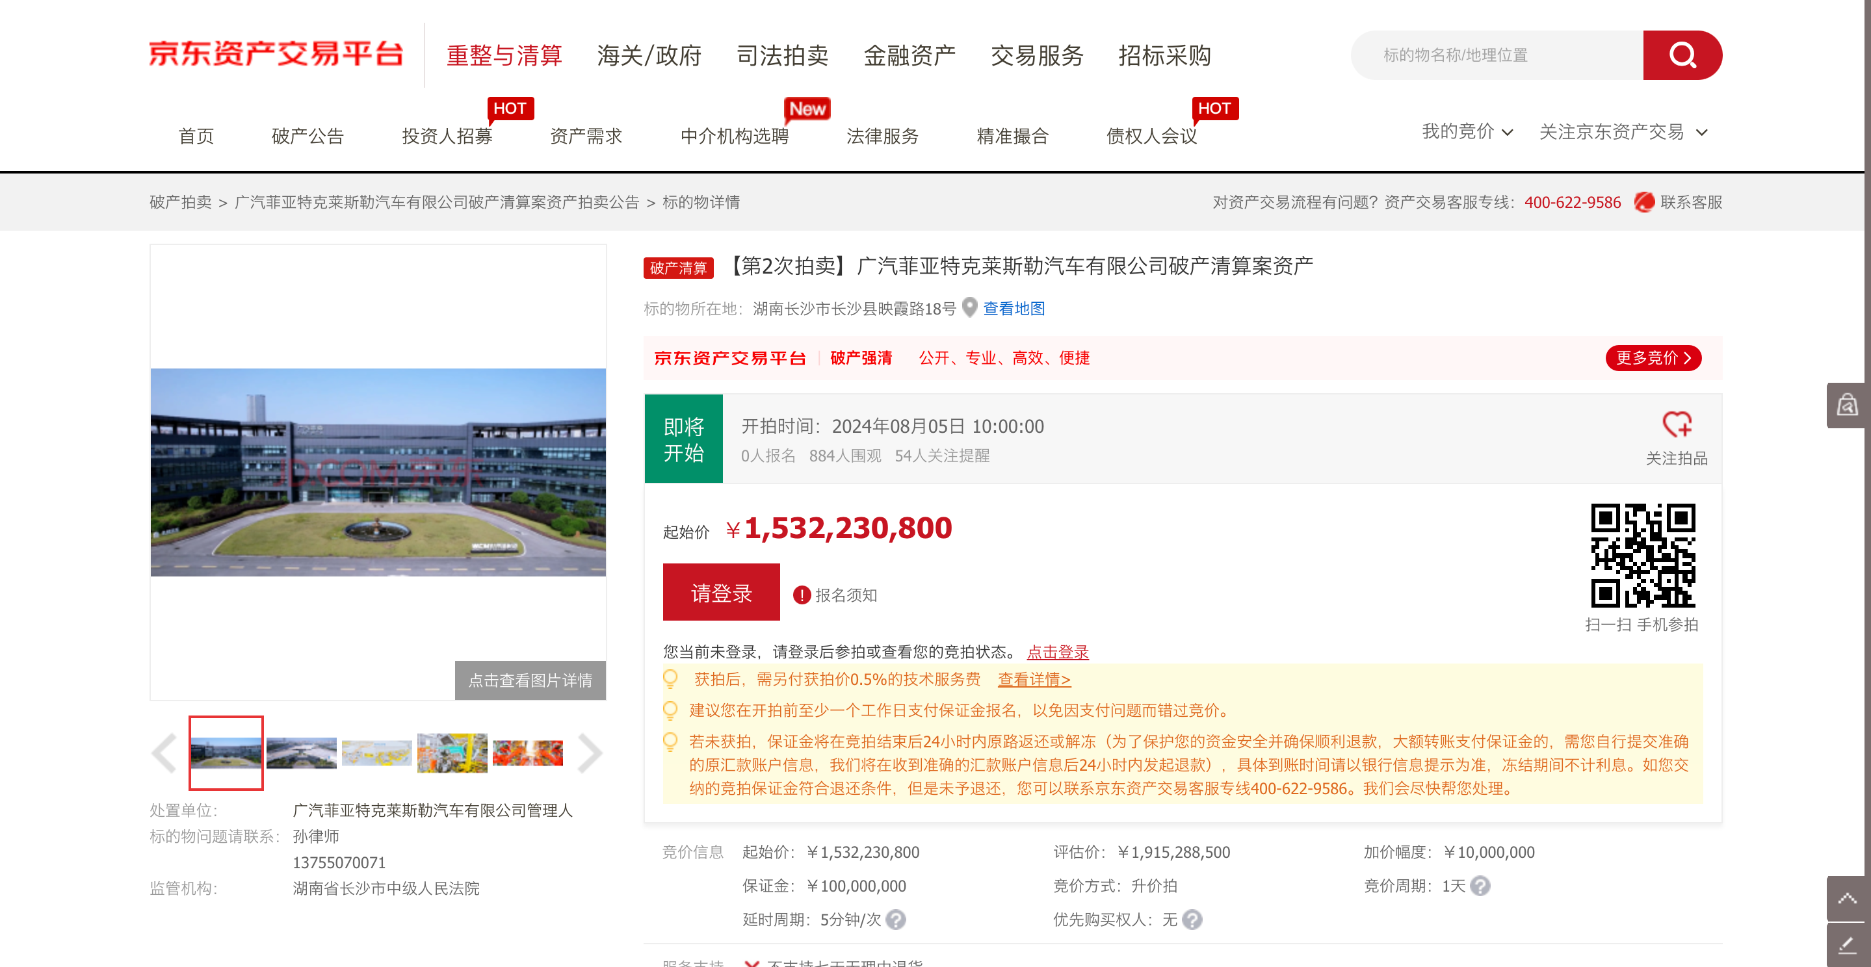Open the bankruptcy announcements tab
Viewport: 1871px width, 967px height.
pos(307,136)
